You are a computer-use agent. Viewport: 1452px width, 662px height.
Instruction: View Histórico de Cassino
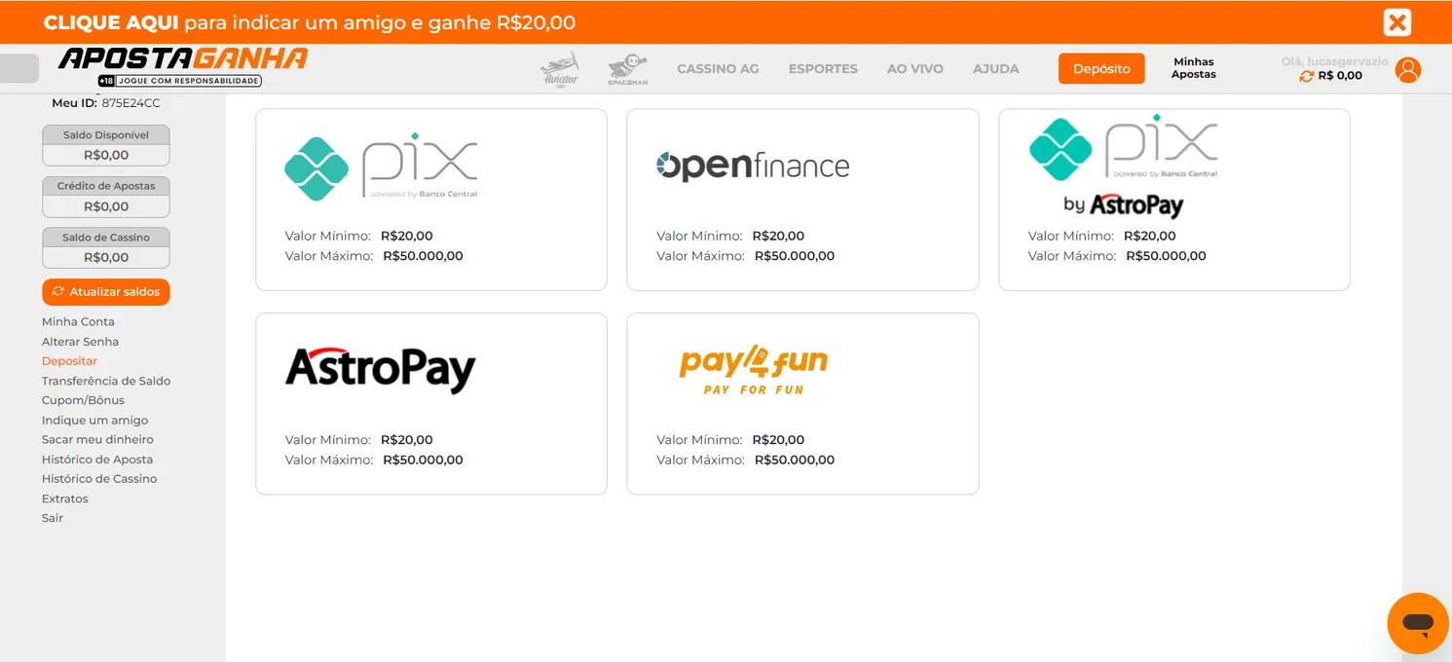coord(99,479)
